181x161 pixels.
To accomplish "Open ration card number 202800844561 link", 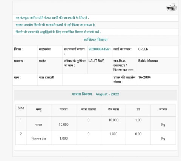I will point(100,49).
